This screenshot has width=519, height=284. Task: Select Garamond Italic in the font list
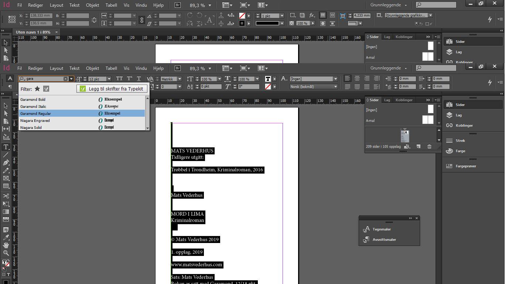(x=33, y=107)
